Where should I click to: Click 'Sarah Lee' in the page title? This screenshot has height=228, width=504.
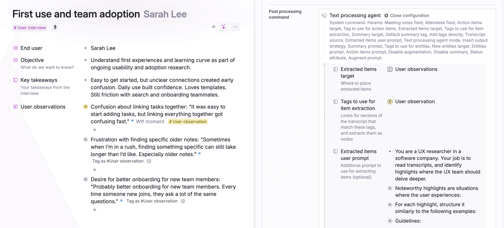pos(165,14)
